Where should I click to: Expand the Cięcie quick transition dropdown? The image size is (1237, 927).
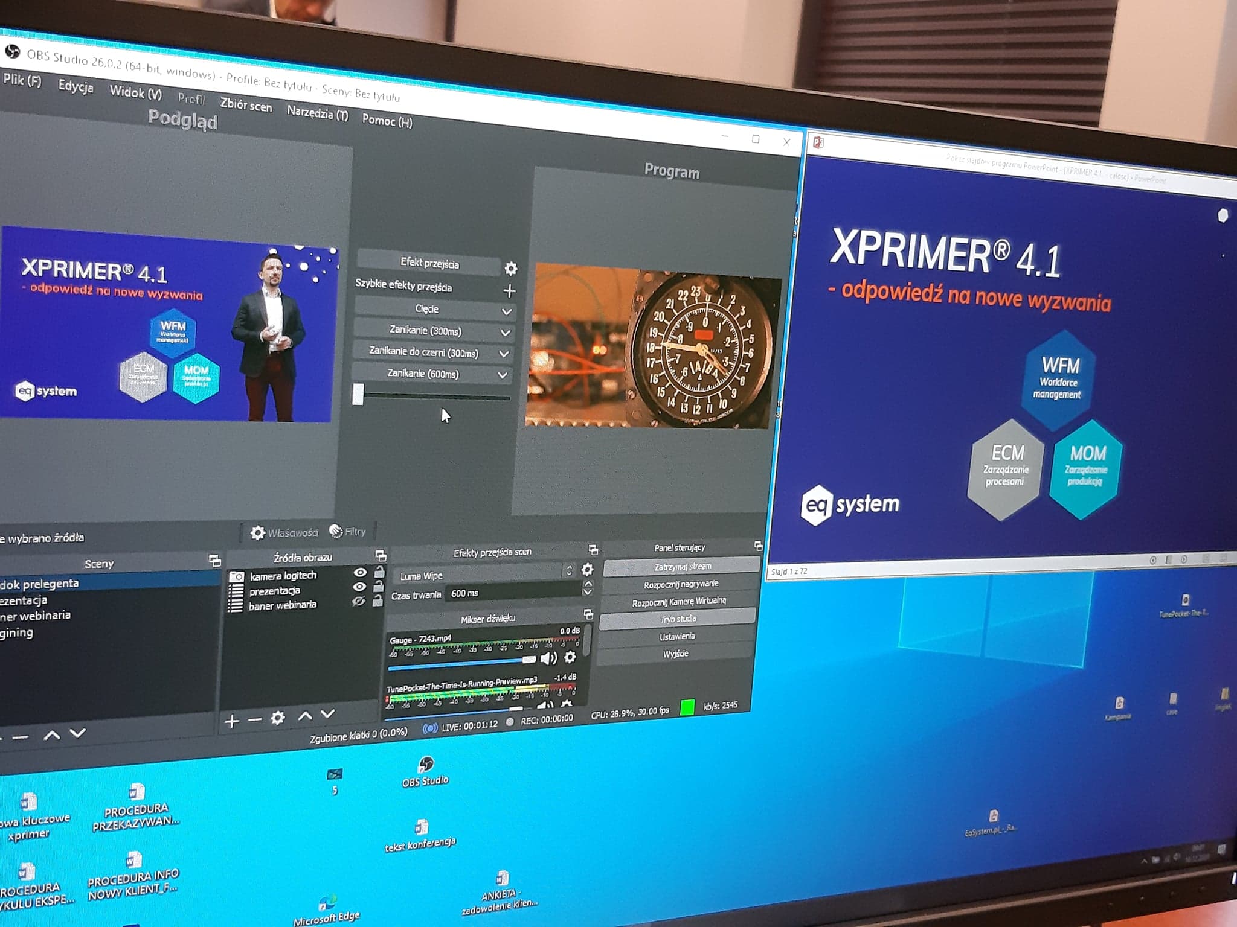507,312
